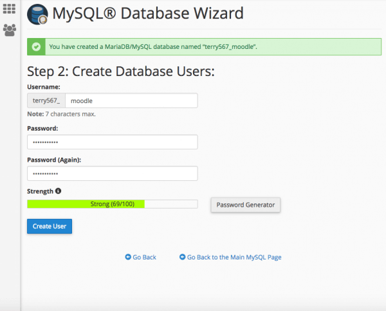
Task: Click the "7 characters max." note
Action: (70, 114)
